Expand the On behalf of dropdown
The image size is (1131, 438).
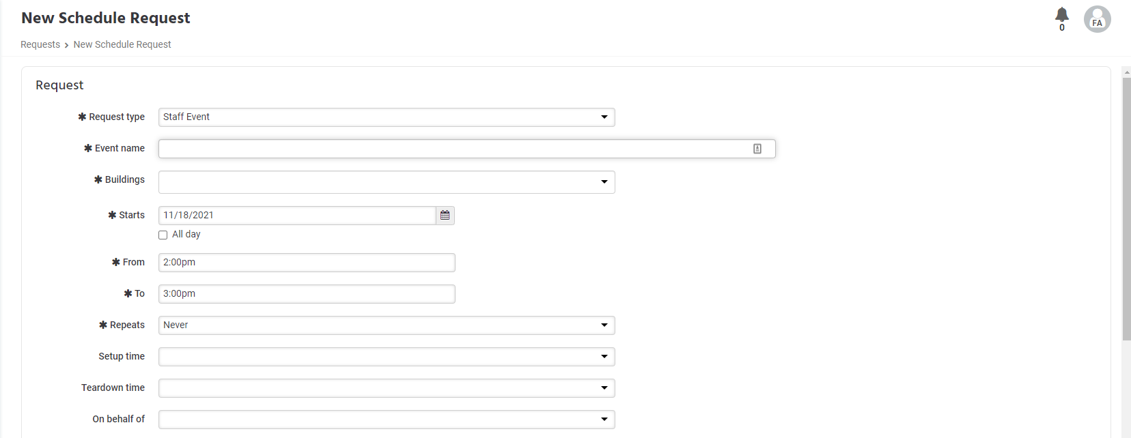[387, 420]
